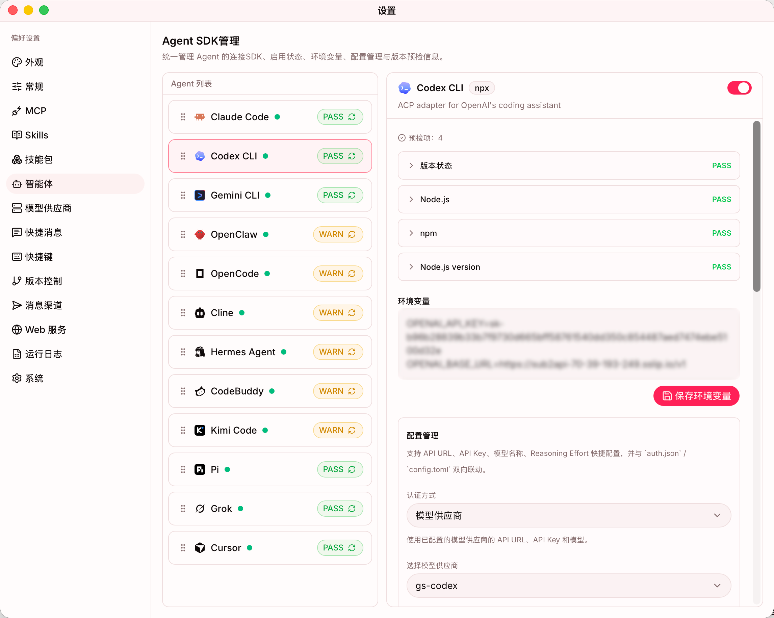Click the Kimi Code icon

click(200, 430)
